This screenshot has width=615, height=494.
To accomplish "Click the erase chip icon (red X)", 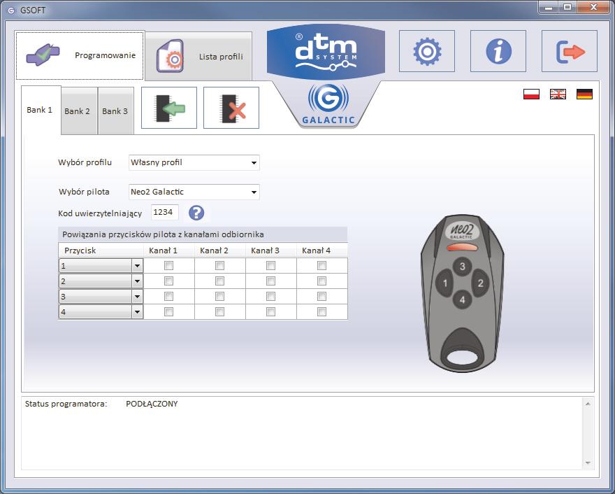I will pos(231,108).
